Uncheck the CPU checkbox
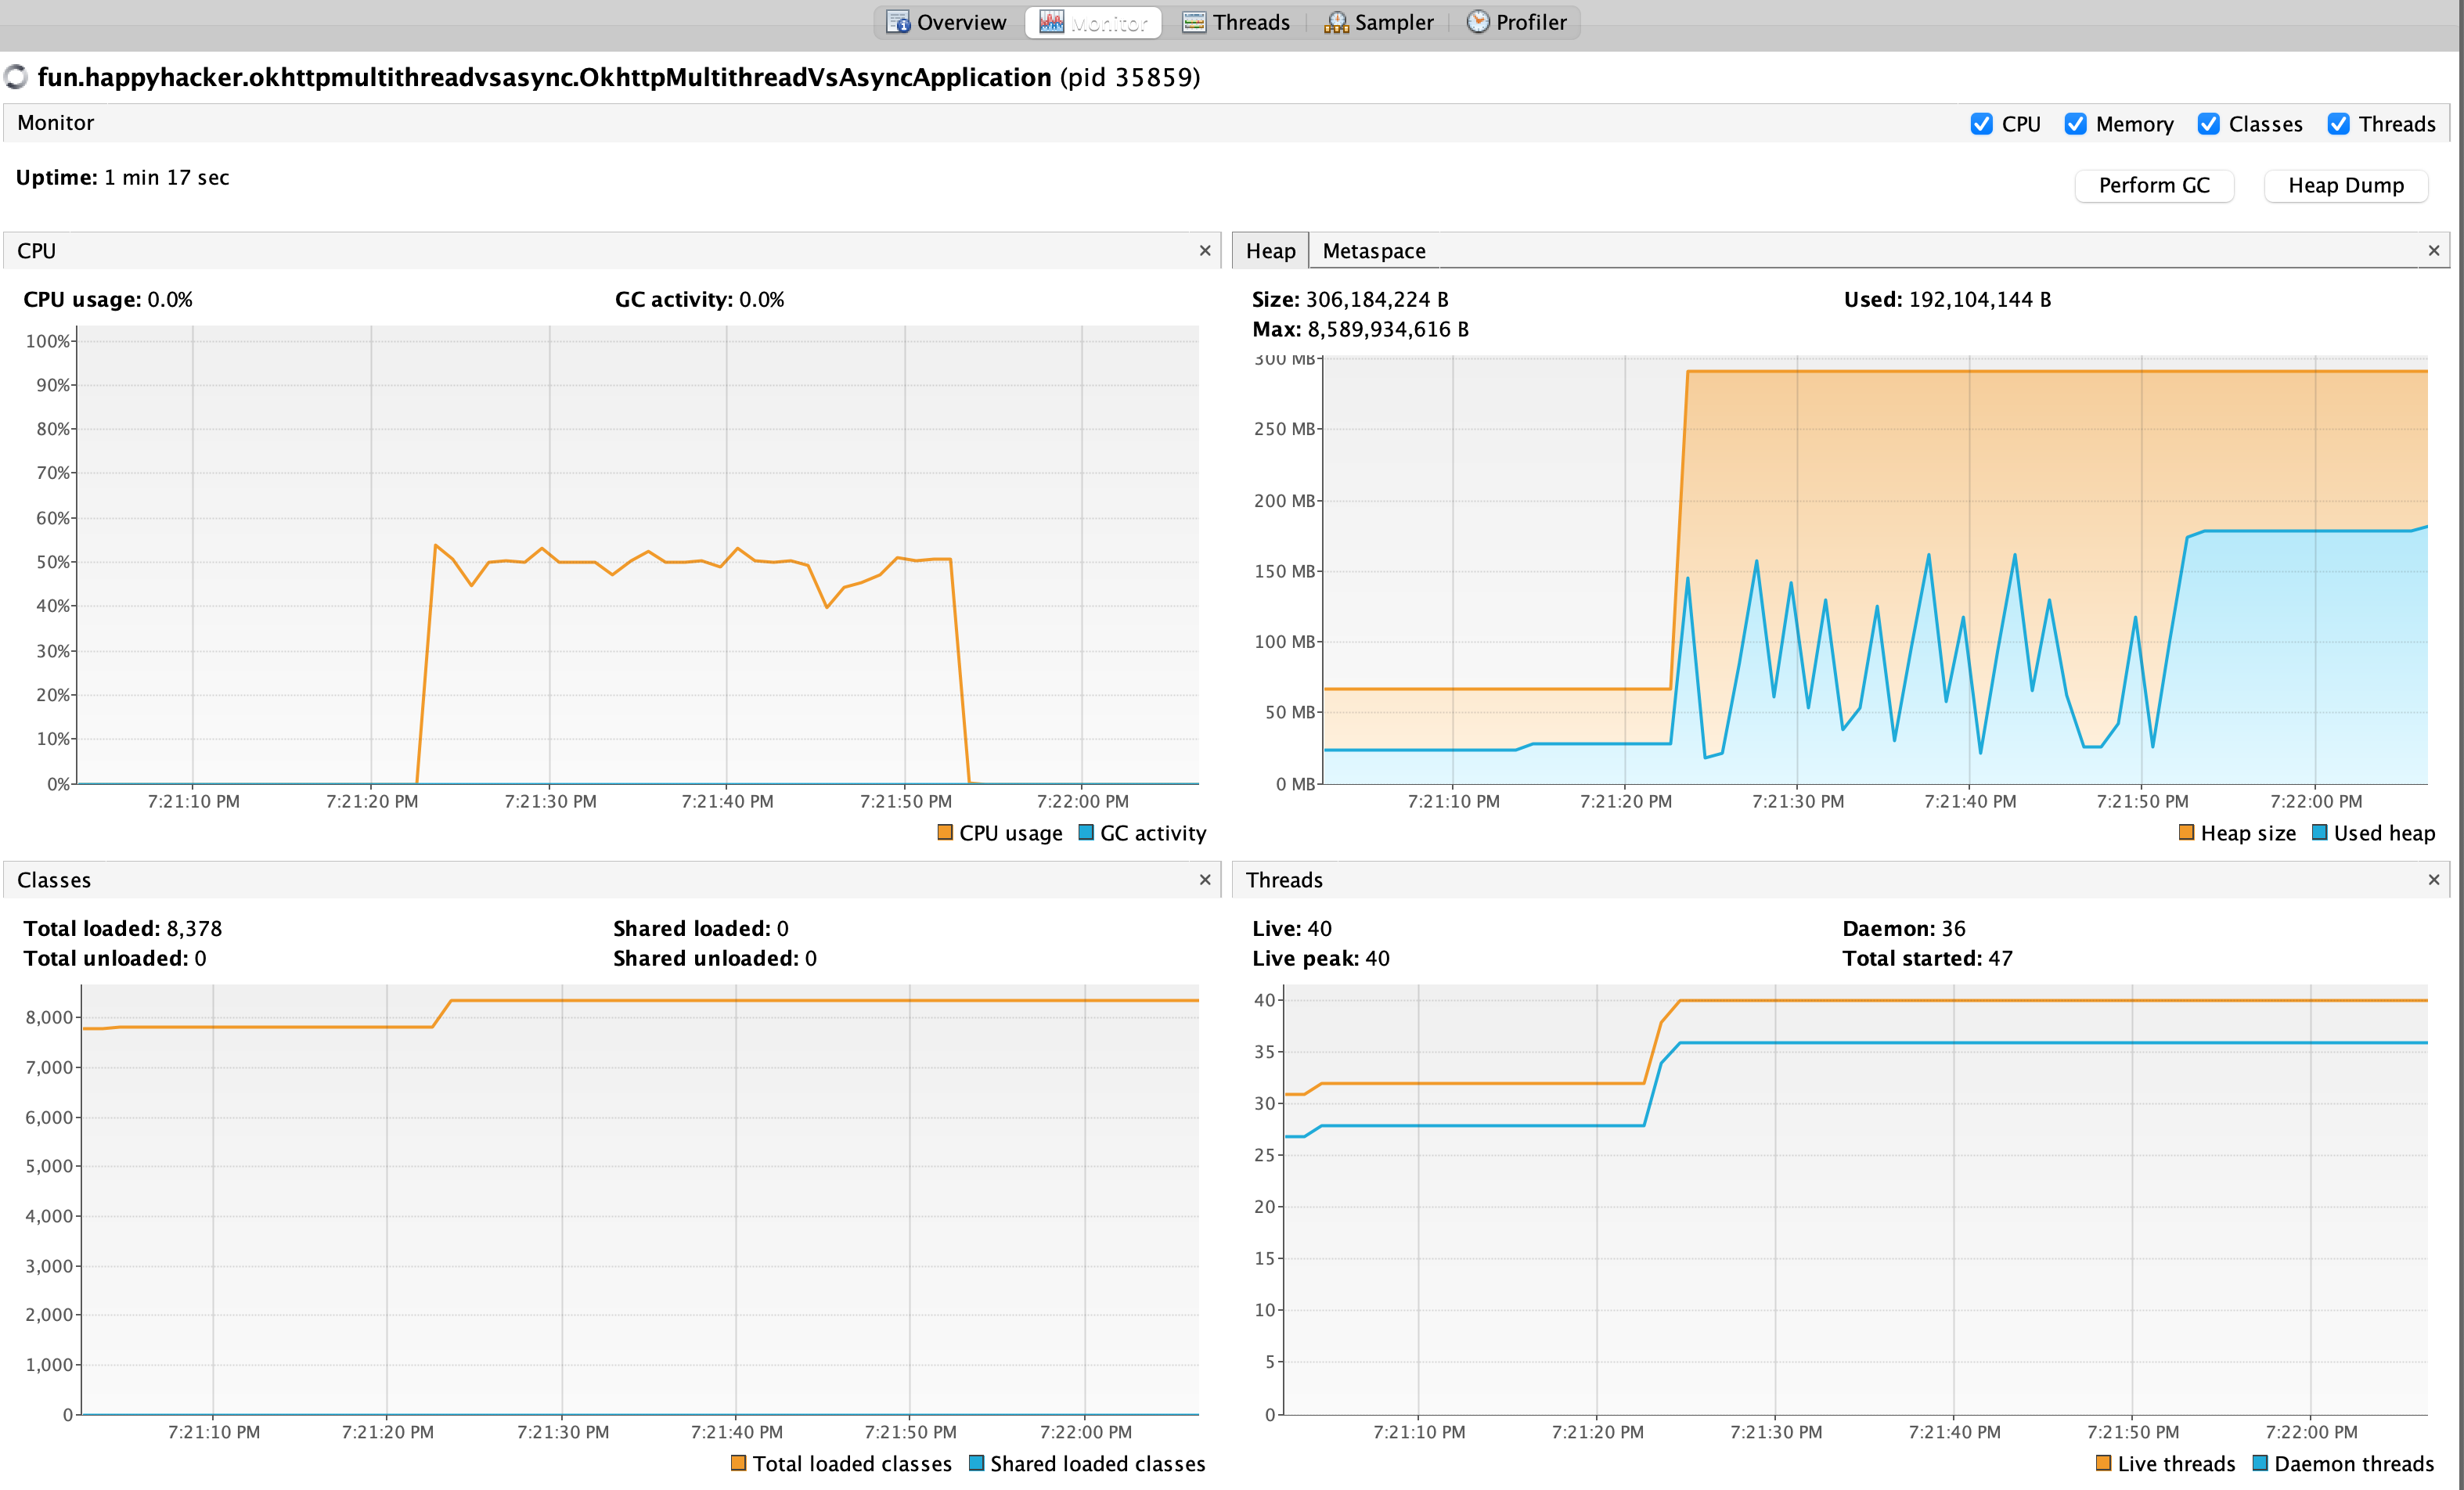 pyautogui.click(x=1981, y=124)
